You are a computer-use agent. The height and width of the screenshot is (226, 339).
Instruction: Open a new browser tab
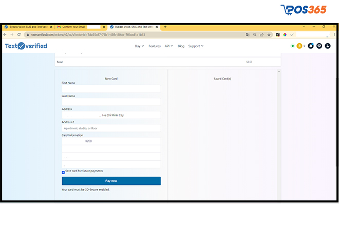point(165,27)
